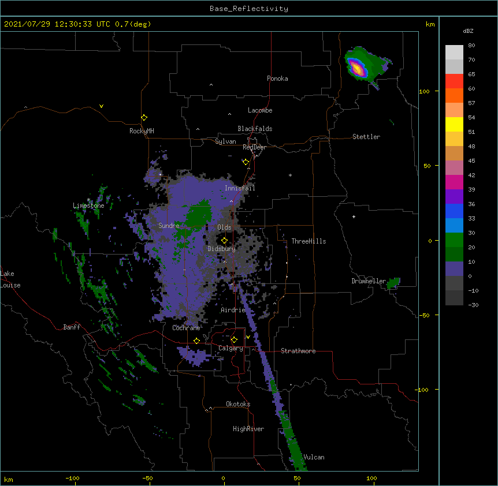Viewport: 498px width, 486px height.
Task: Select the Limestone label
Action: click(88, 205)
